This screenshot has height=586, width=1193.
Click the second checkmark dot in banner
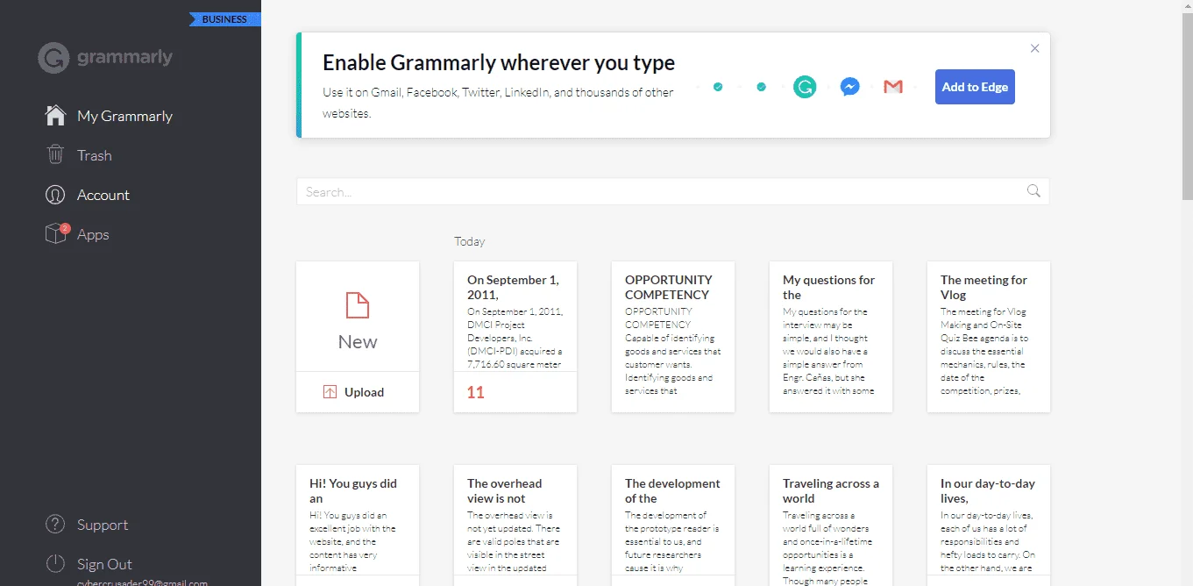(761, 87)
